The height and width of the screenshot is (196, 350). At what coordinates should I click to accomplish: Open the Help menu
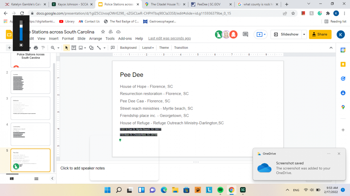click(139, 39)
